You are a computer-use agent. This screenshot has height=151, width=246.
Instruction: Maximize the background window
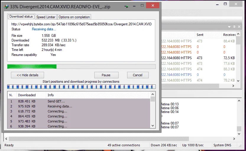225,4
